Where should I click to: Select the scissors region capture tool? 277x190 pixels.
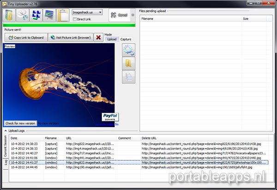click(23, 15)
